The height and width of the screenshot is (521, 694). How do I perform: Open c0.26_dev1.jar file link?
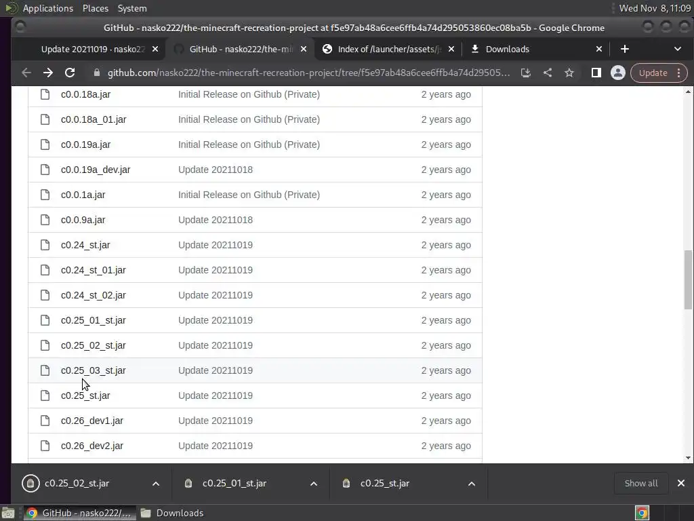(x=92, y=421)
